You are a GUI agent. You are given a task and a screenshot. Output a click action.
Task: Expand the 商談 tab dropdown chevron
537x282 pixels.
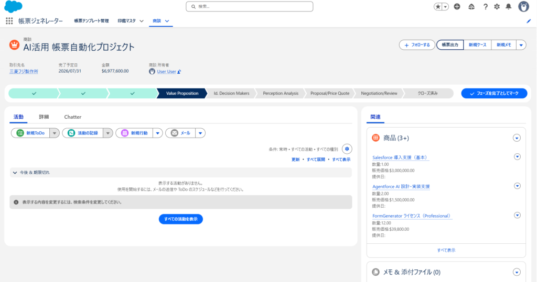pyautogui.click(x=167, y=21)
